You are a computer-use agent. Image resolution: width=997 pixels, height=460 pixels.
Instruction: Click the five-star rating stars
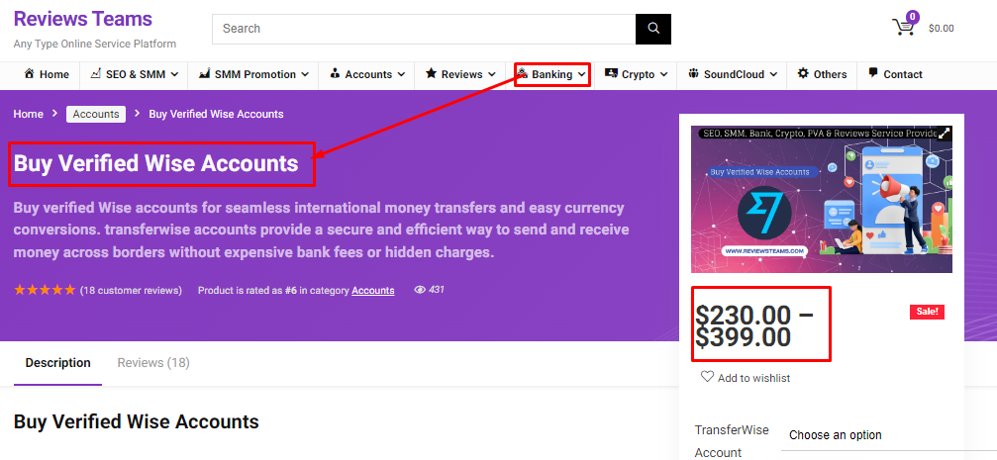(x=45, y=290)
